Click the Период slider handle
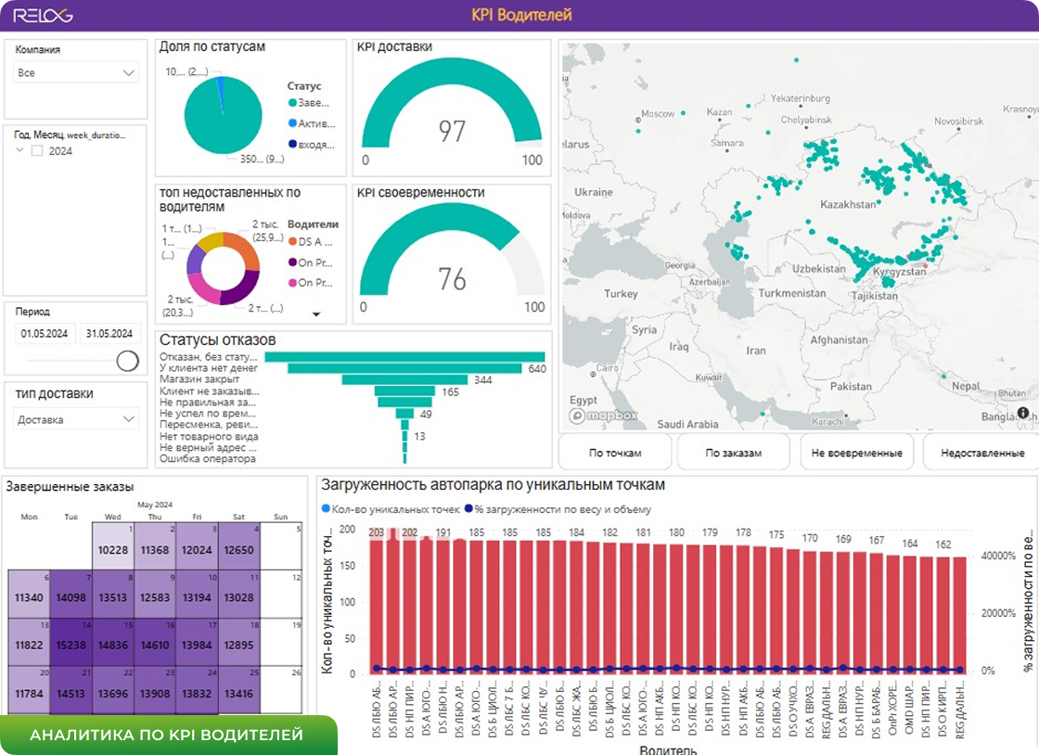The image size is (1039, 755). (x=127, y=361)
